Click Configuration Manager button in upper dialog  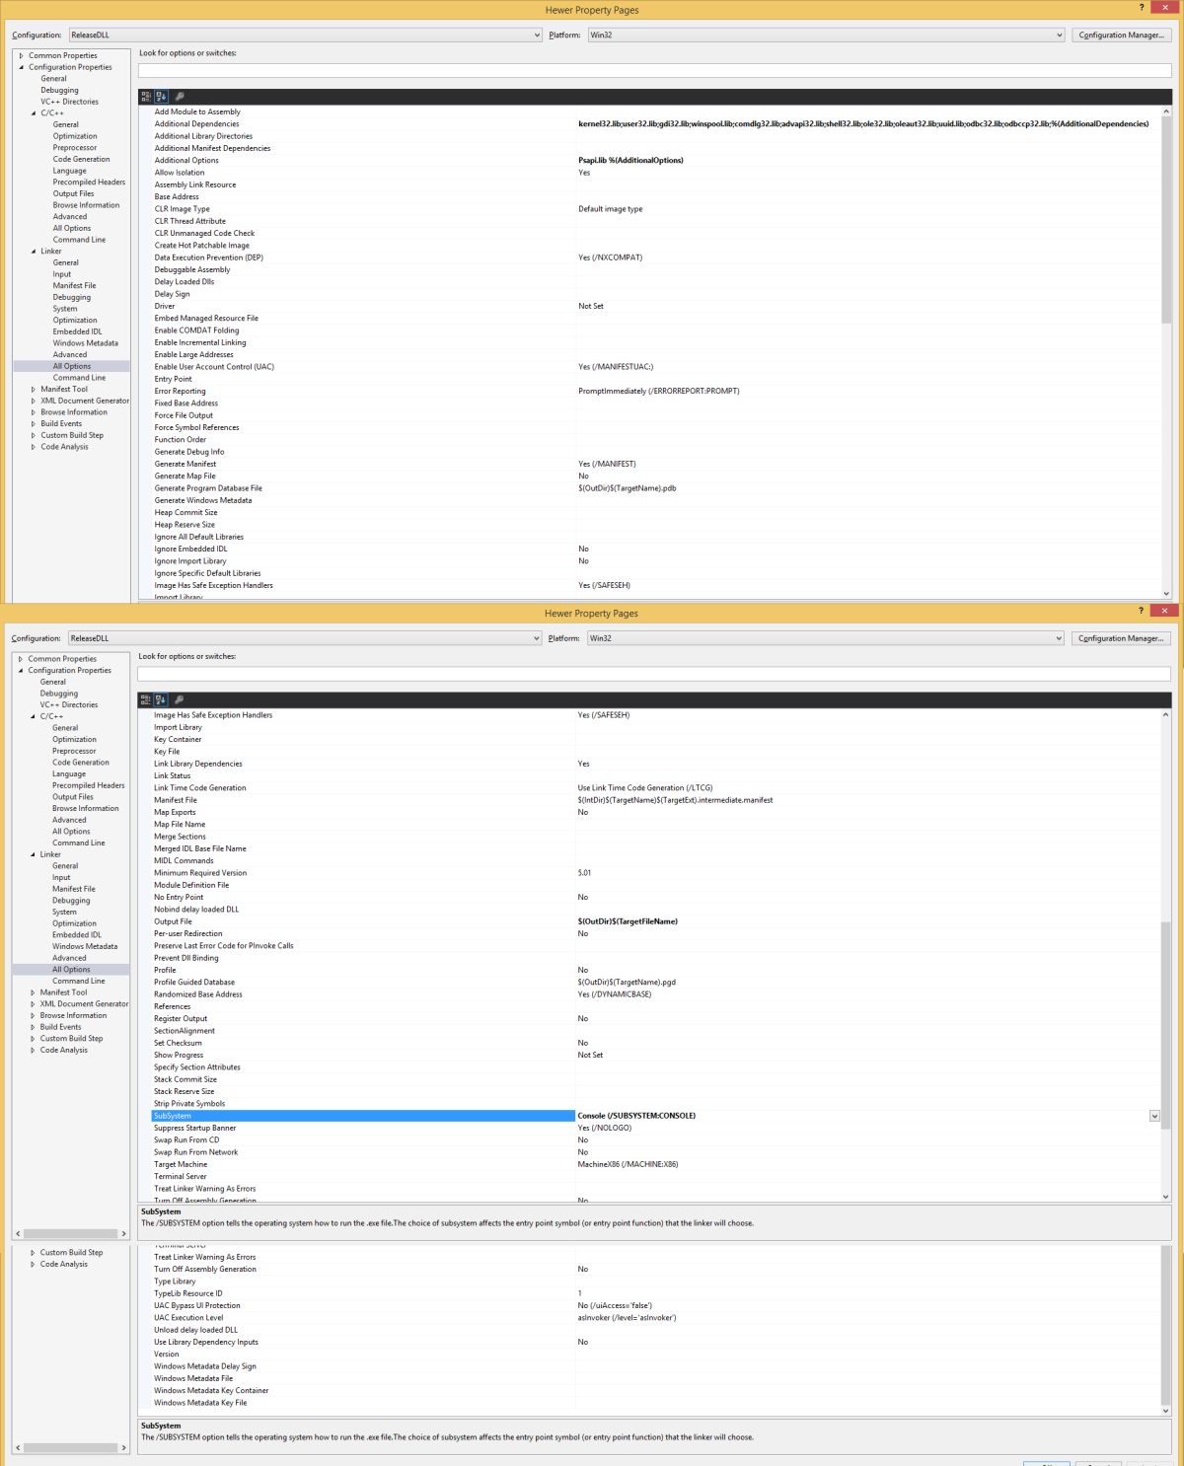pyautogui.click(x=1122, y=35)
